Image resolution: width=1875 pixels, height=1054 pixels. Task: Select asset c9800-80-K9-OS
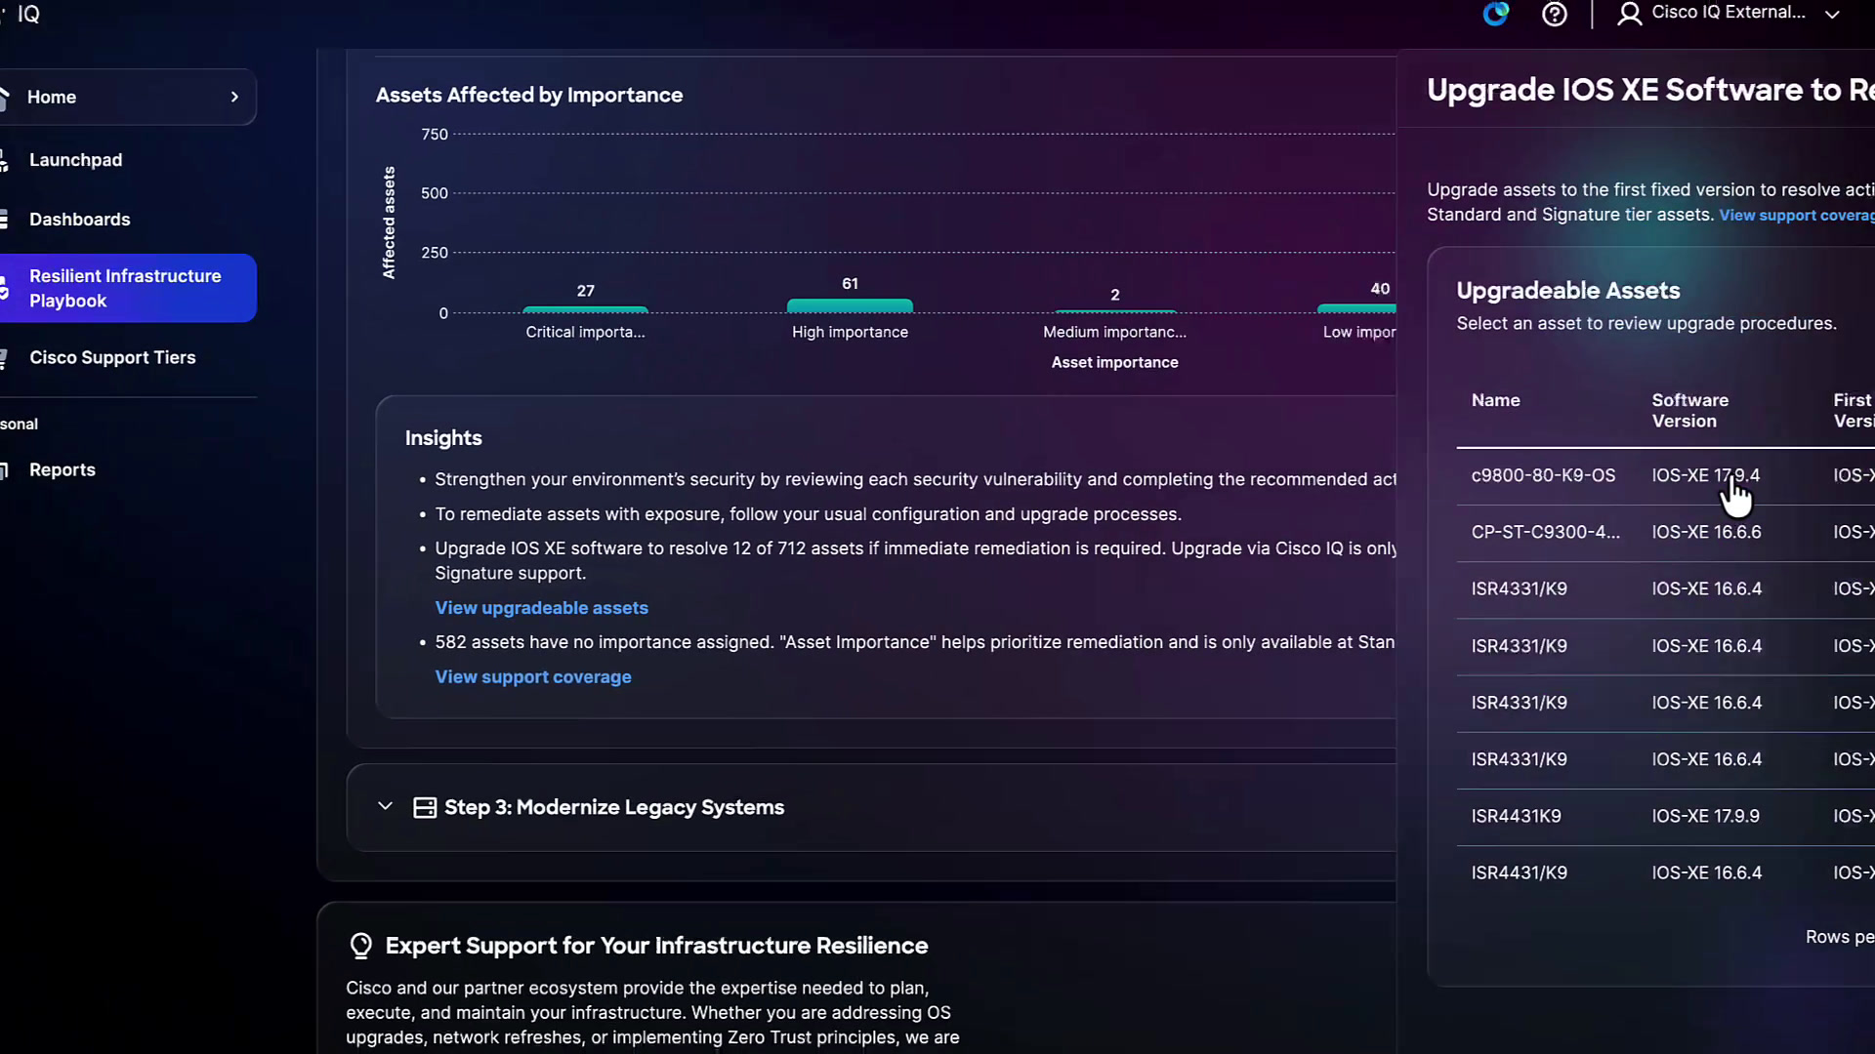(x=1543, y=475)
